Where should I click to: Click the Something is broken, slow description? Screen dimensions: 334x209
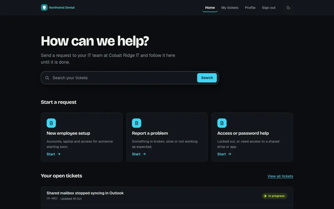pyautogui.click(x=165, y=144)
